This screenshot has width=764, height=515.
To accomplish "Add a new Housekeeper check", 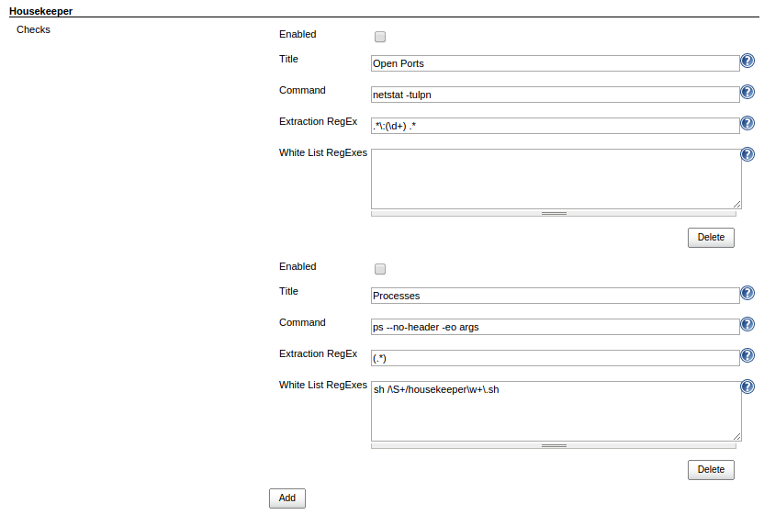I will (x=287, y=498).
